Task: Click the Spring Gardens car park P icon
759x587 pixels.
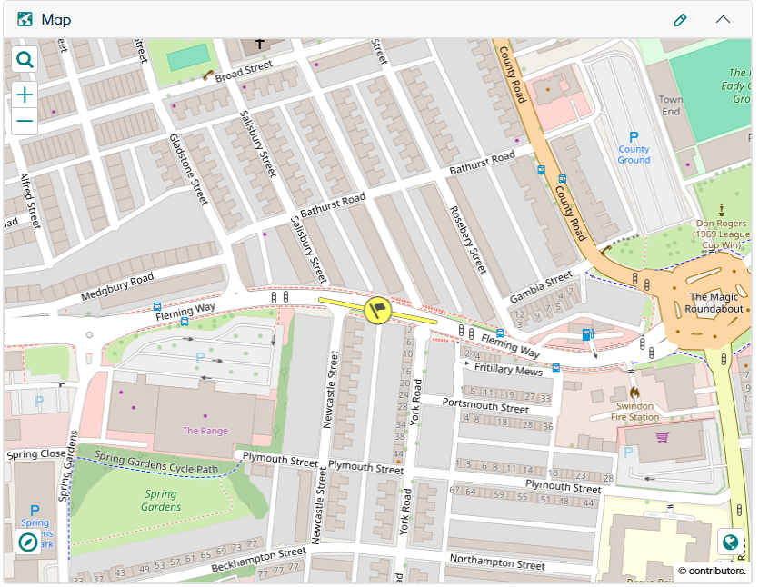Action: coord(35,512)
